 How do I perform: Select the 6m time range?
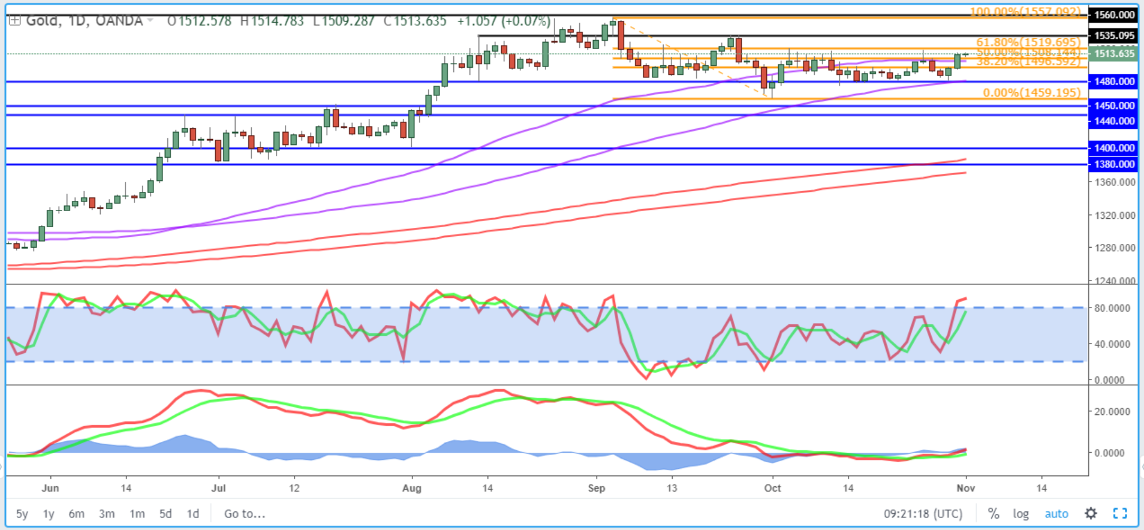pyautogui.click(x=76, y=514)
